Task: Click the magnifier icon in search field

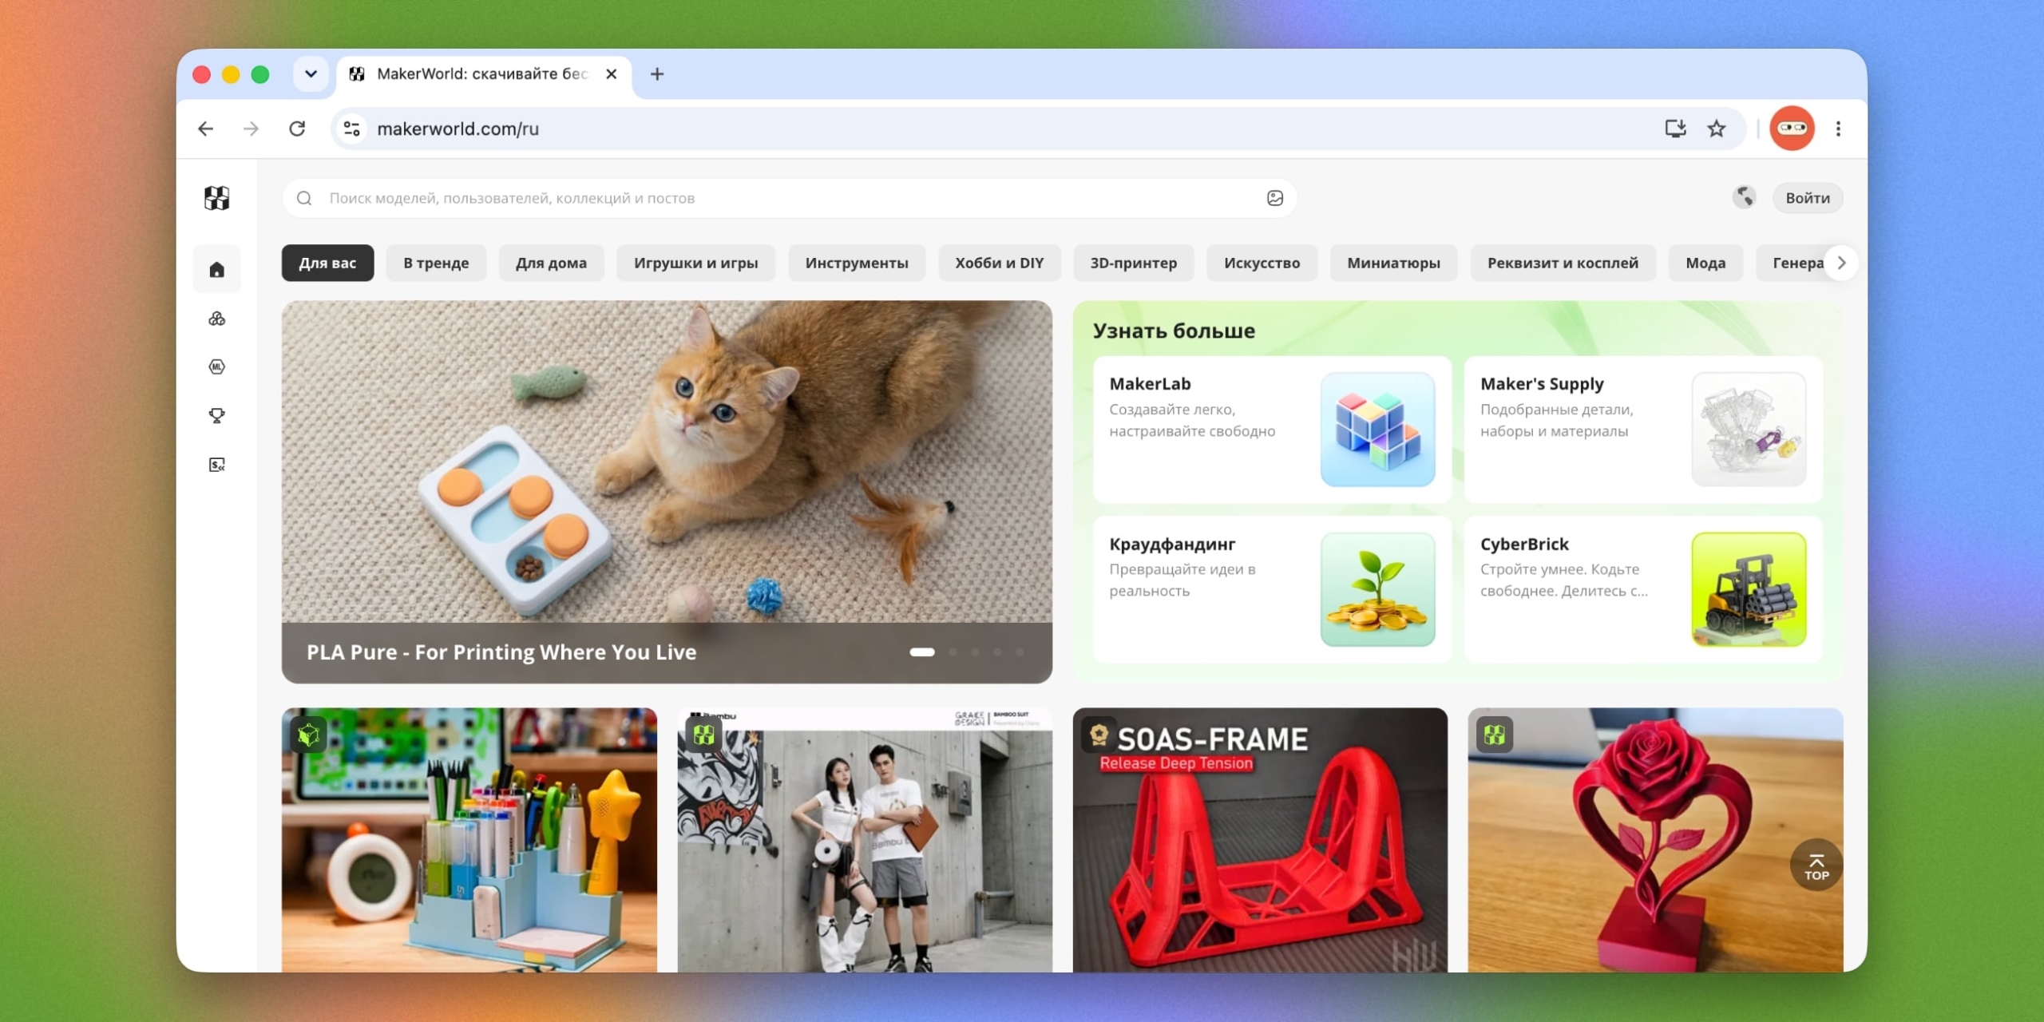Action: tap(304, 198)
